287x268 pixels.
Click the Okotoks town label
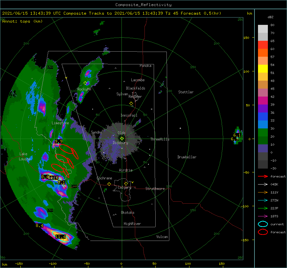128,213
